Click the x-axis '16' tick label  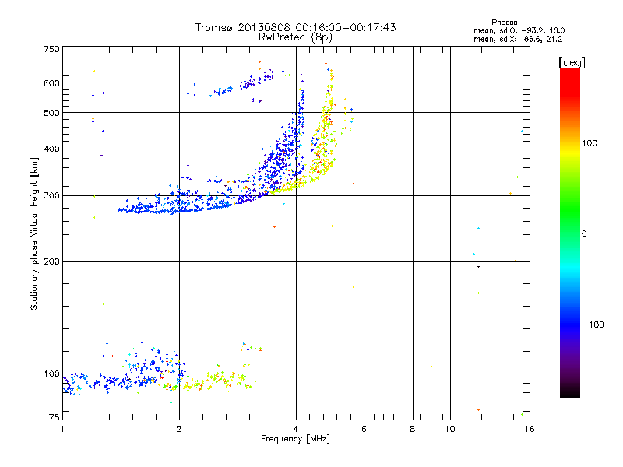(x=530, y=429)
